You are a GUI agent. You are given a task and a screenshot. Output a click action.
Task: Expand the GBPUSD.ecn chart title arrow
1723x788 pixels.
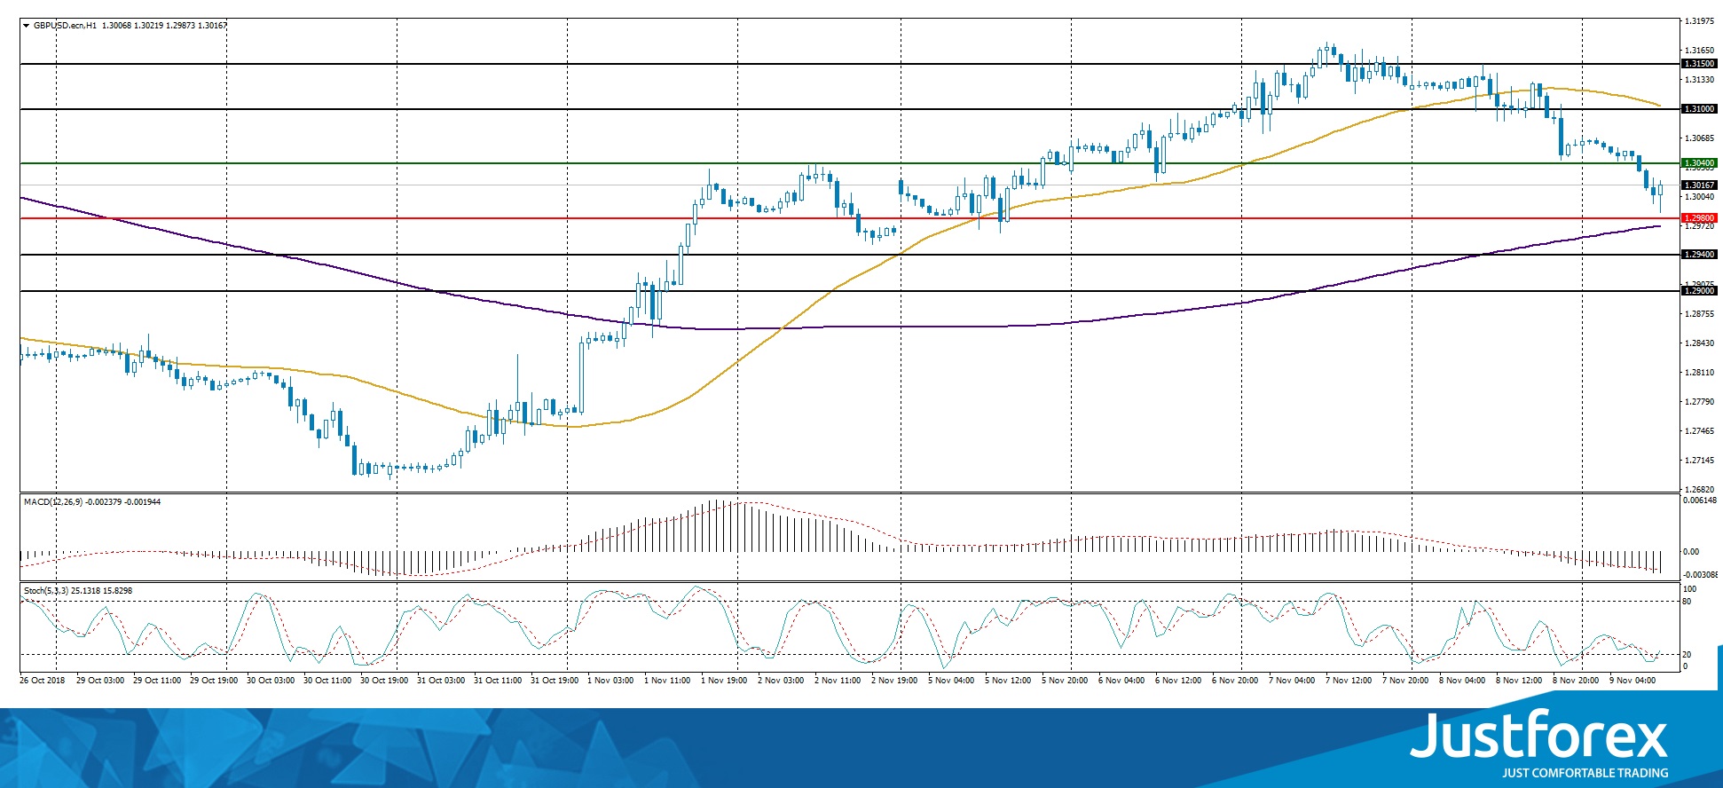pyautogui.click(x=26, y=26)
